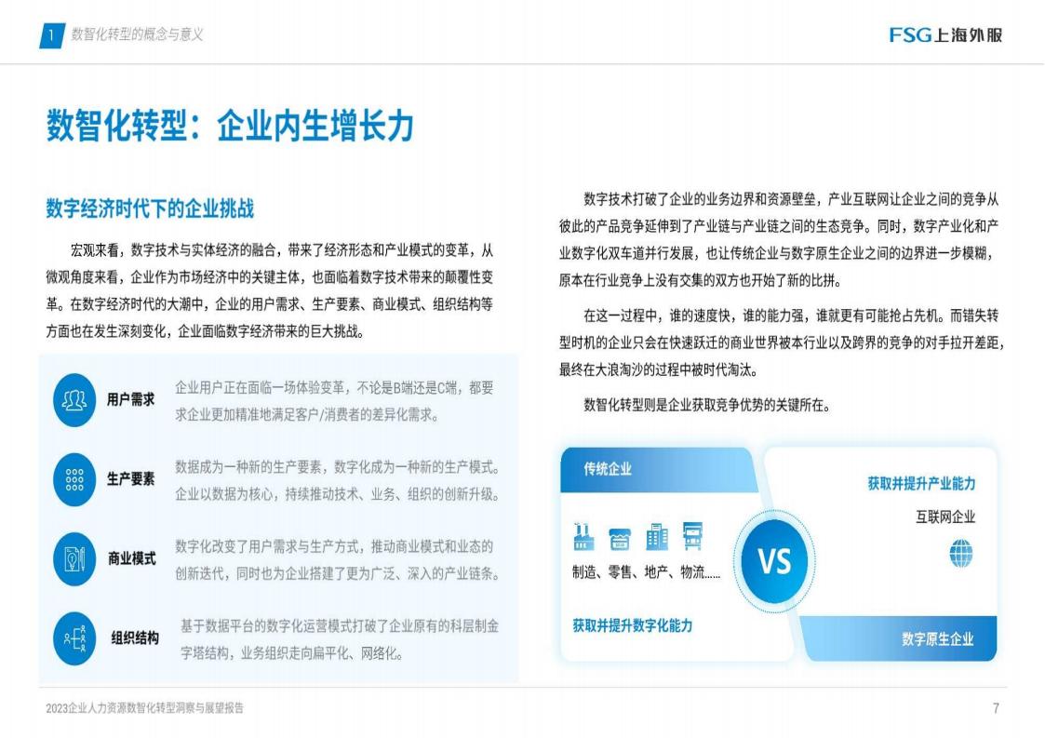Click the label 用户需求
The height and width of the screenshot is (738, 1045).
point(130,399)
